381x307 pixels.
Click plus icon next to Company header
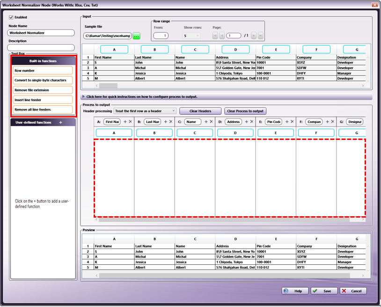(327, 122)
